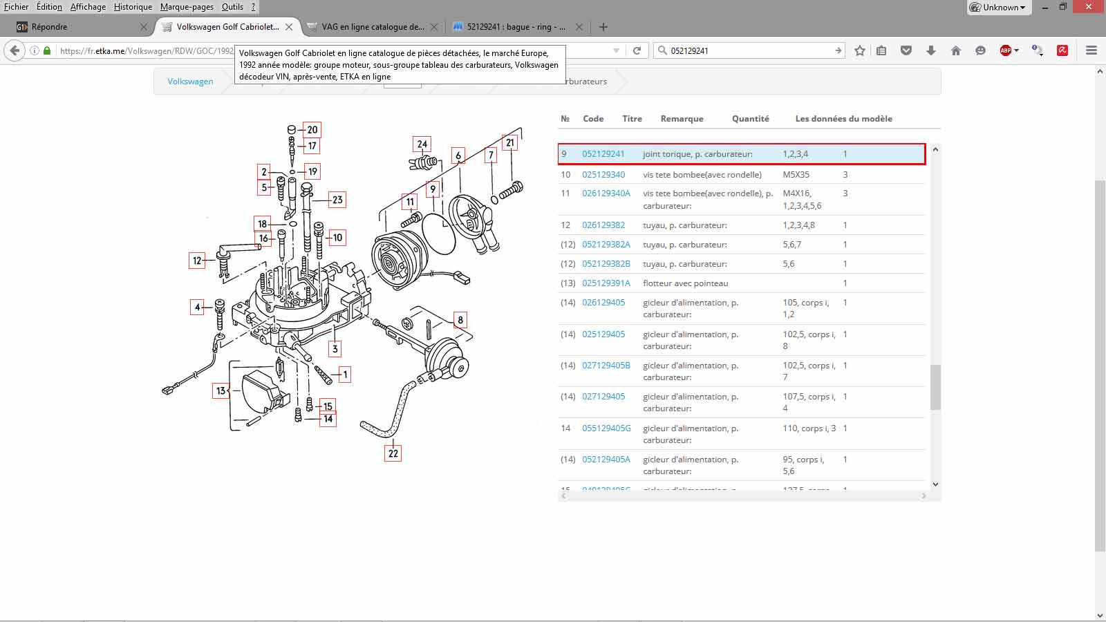Viewport: 1106px width, 622px height.
Task: Open the Outils menu
Action: click(232, 7)
